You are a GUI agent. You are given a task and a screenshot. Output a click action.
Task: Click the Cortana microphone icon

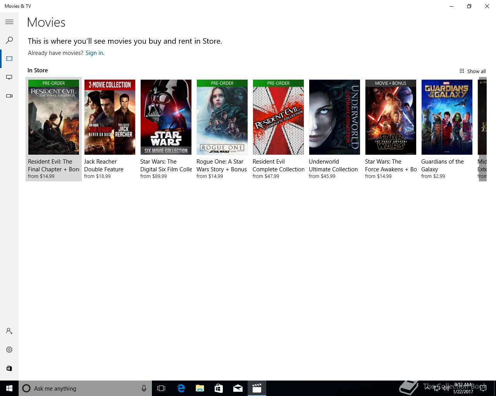click(x=144, y=388)
